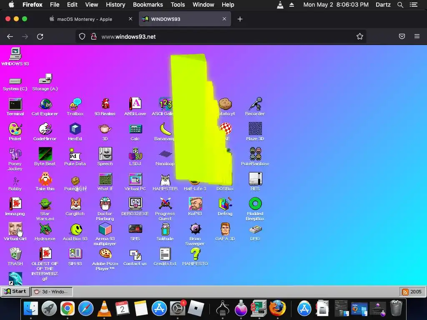This screenshot has height=320, width=427.
Task: Open the Tools menu
Action: 178,5
